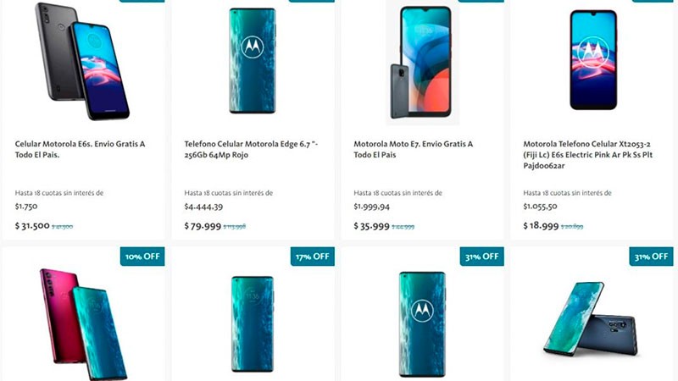Click the 10% OFF discount badge

tap(142, 257)
